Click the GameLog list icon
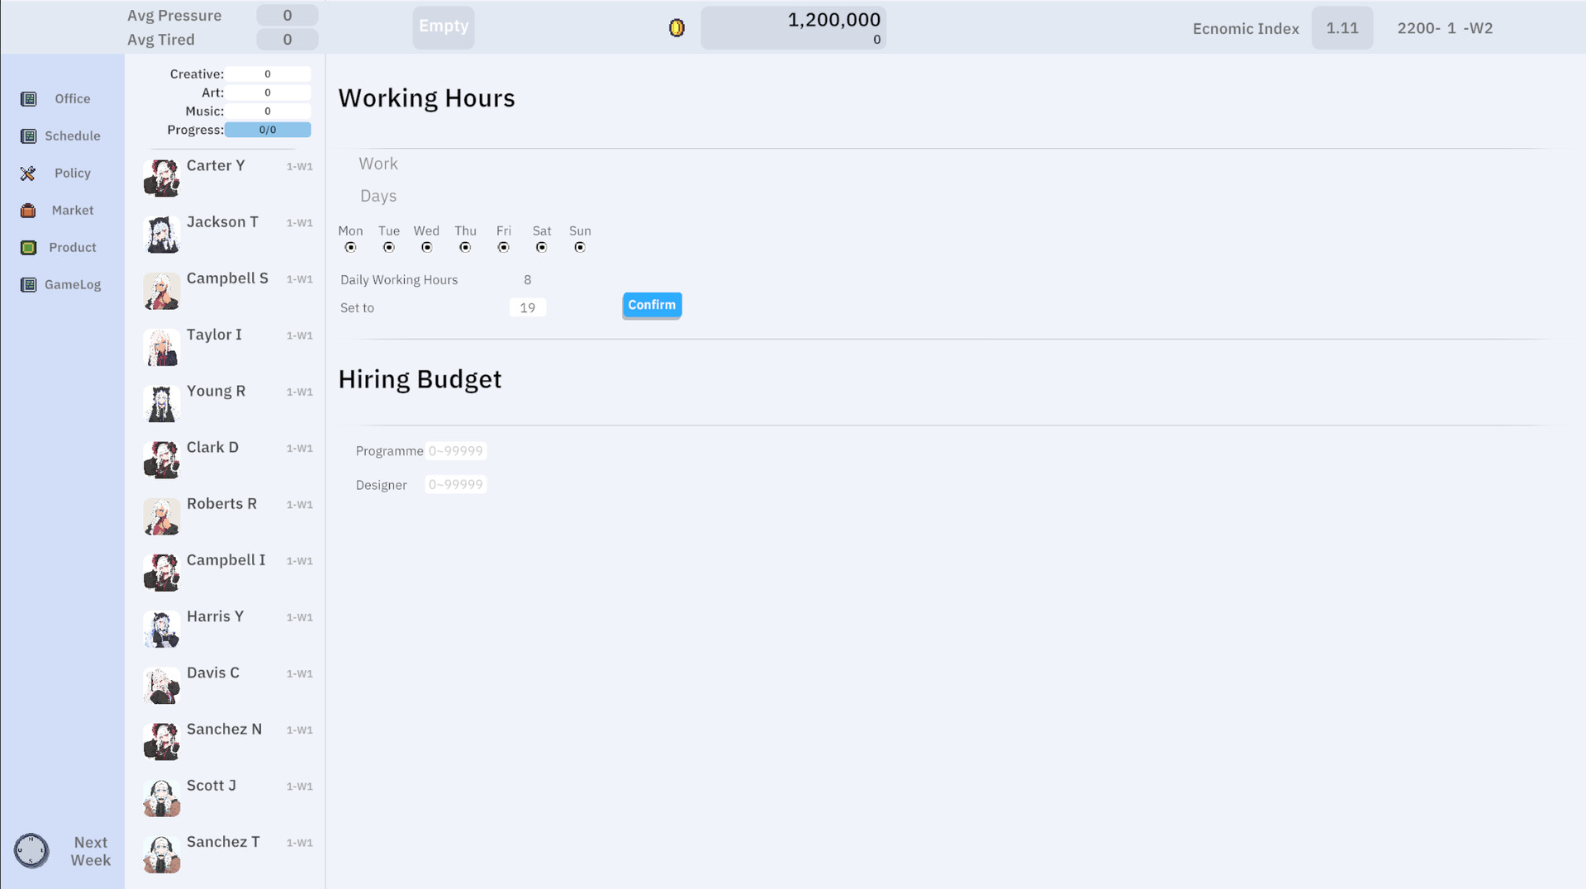 click(x=28, y=285)
